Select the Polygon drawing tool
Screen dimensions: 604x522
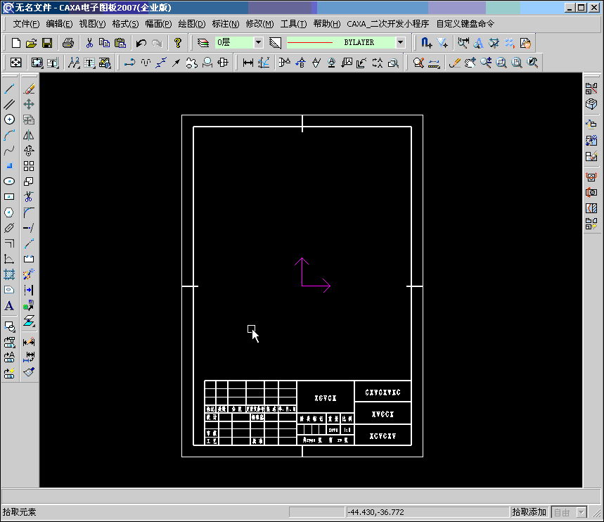(9, 212)
